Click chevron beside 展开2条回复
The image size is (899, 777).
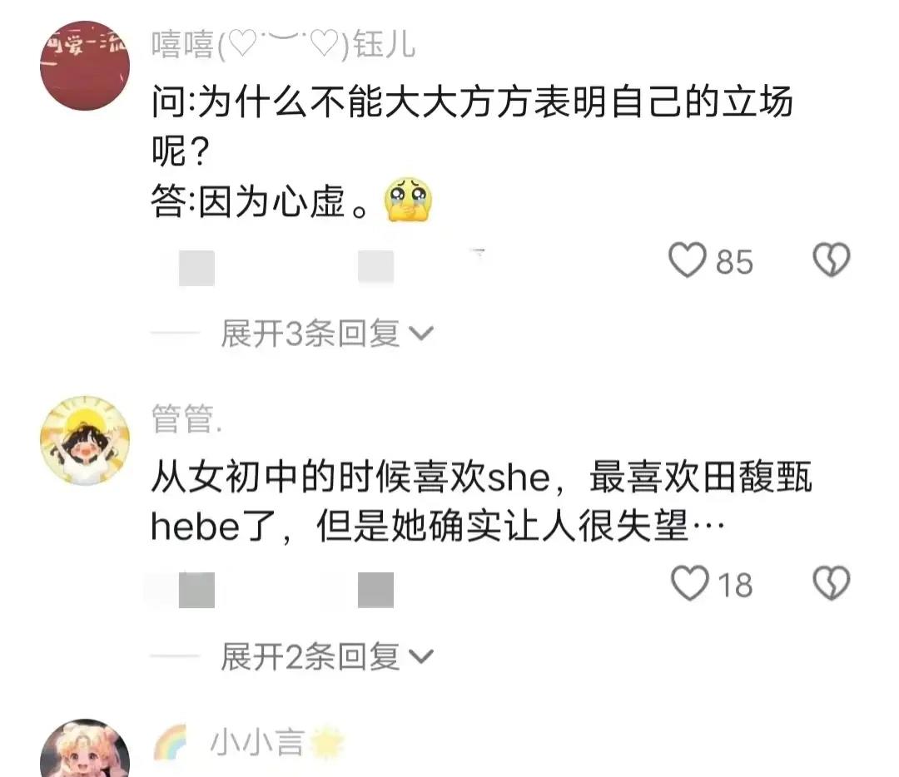click(421, 656)
